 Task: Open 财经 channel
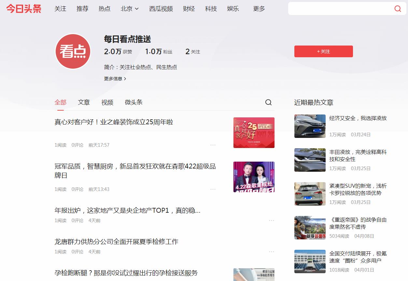(x=189, y=9)
